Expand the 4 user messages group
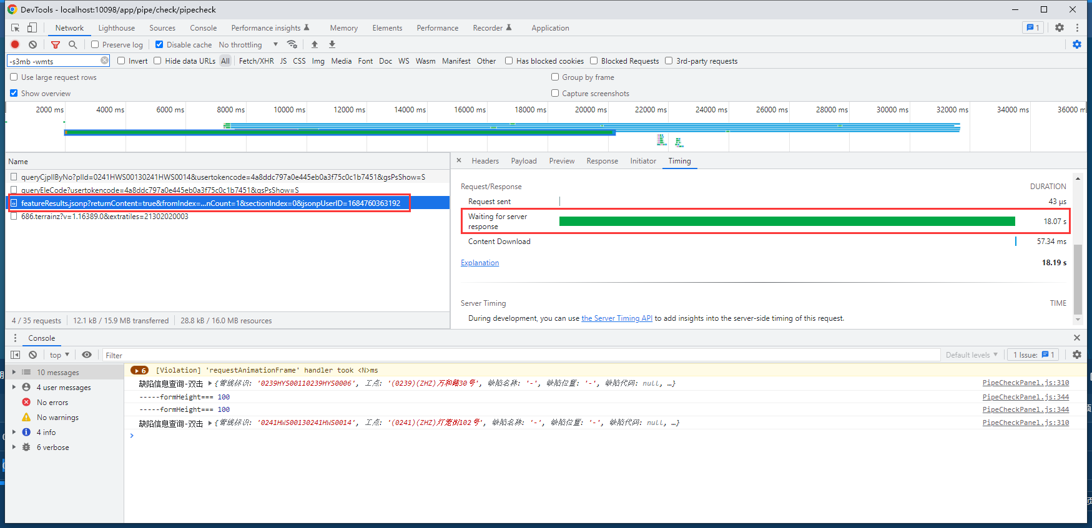Image resolution: width=1092 pixels, height=528 pixels. pos(14,387)
